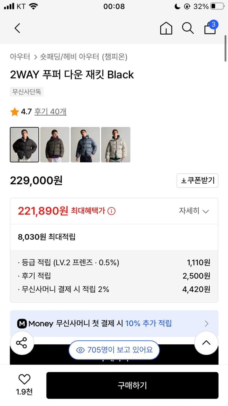Open the 후기 40개 reviews link
The height and width of the screenshot is (406, 228).
click(50, 112)
